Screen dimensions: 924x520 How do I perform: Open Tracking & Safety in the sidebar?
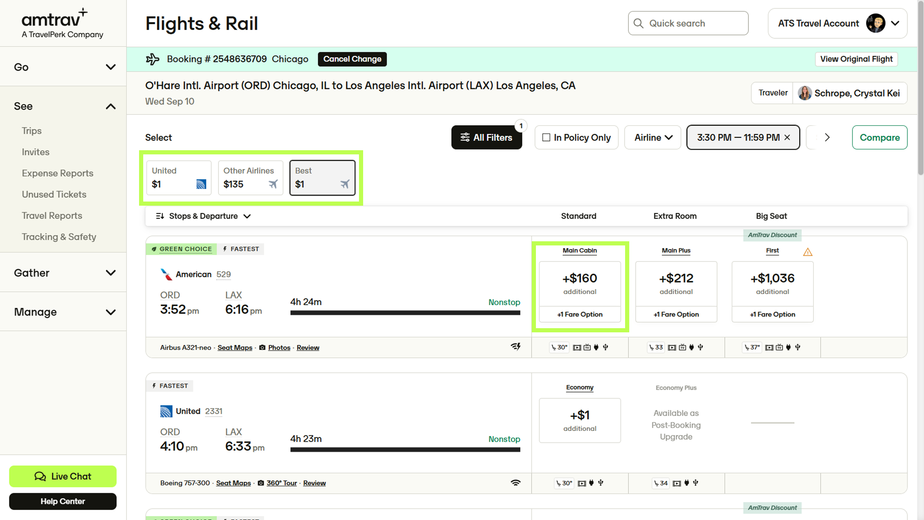click(x=59, y=237)
